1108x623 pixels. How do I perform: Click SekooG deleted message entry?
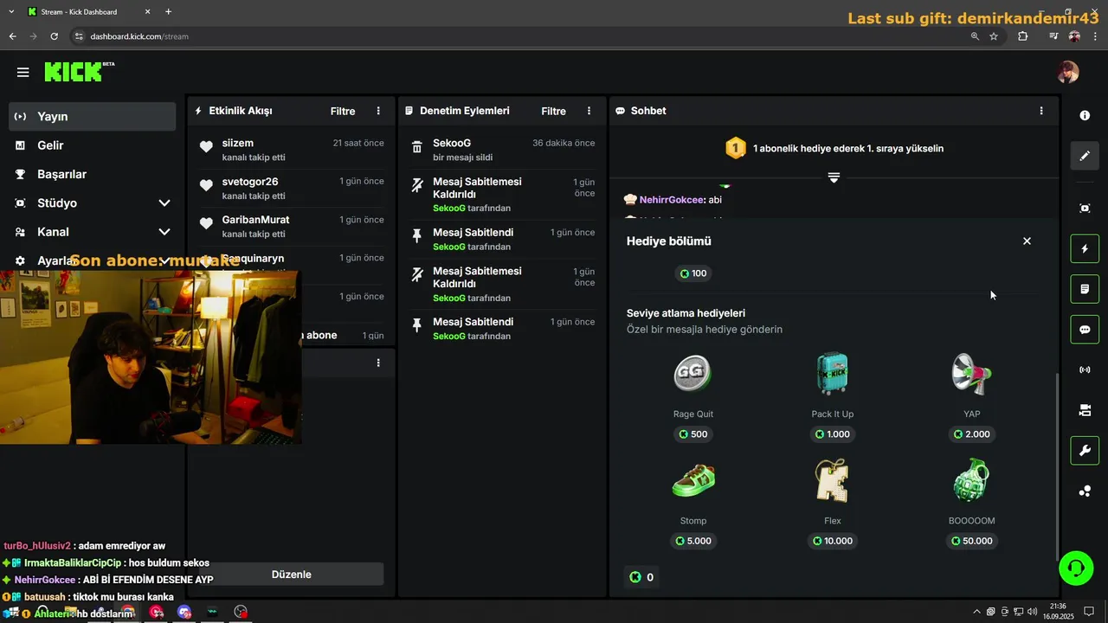502,150
